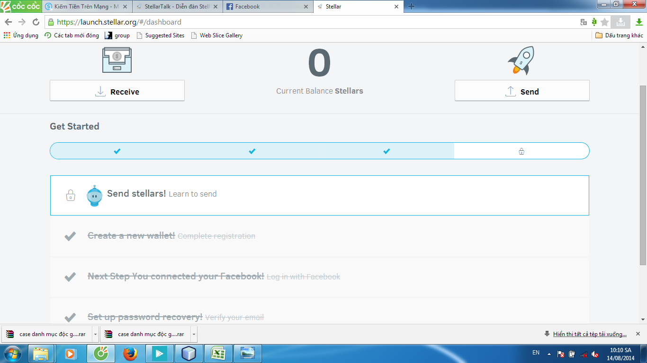Viewport: 647px width, 363px height.
Task: Click the gray save-media download icon
Action: pyautogui.click(x=620, y=22)
